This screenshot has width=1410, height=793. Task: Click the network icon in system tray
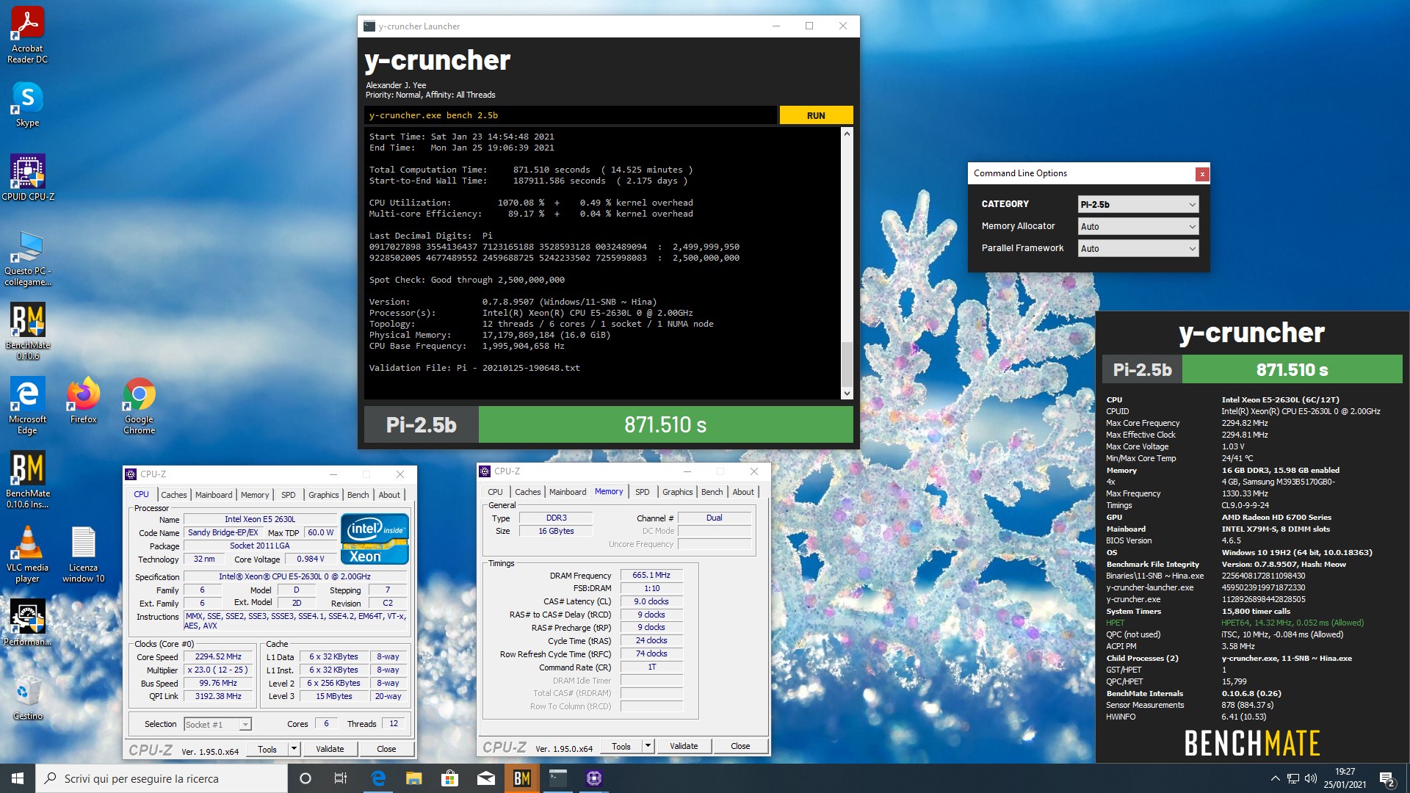[1292, 778]
